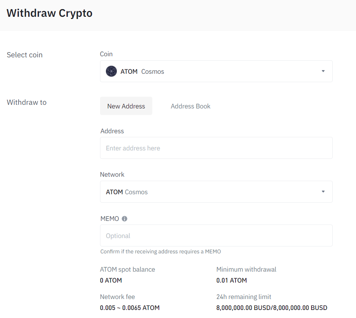356x318 pixels.
Task: Click the MEMO field label text
Action: coord(110,219)
